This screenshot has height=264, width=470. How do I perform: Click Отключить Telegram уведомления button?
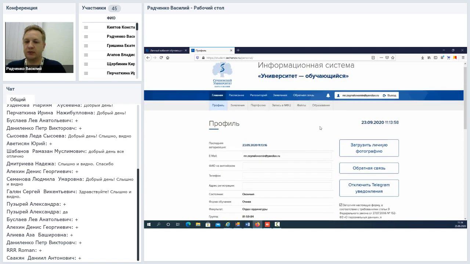(x=369, y=188)
